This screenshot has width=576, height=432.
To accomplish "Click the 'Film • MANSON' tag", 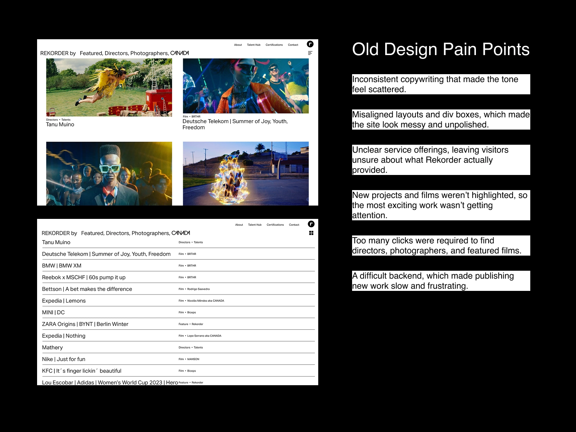I will click(189, 359).
